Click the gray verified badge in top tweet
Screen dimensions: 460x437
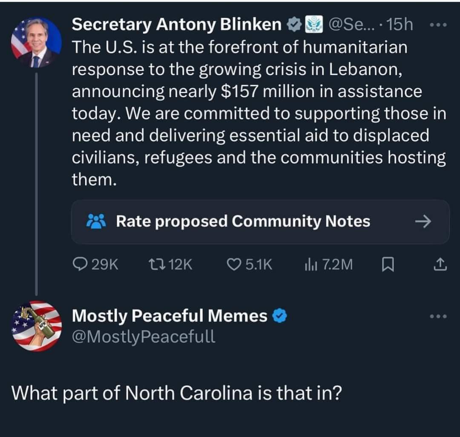pyautogui.click(x=293, y=26)
